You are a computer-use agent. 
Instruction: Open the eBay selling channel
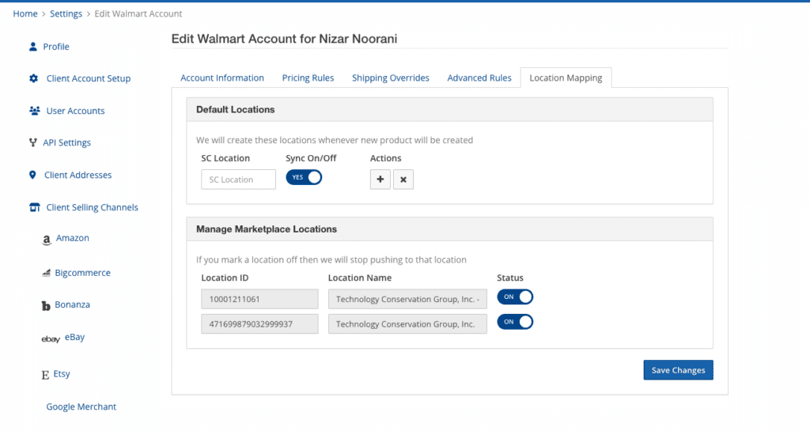coord(74,338)
